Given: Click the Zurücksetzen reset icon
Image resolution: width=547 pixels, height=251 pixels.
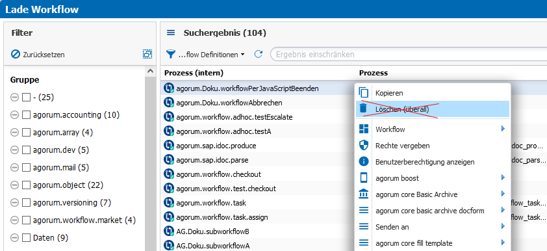Looking at the screenshot, I should tap(16, 55).
